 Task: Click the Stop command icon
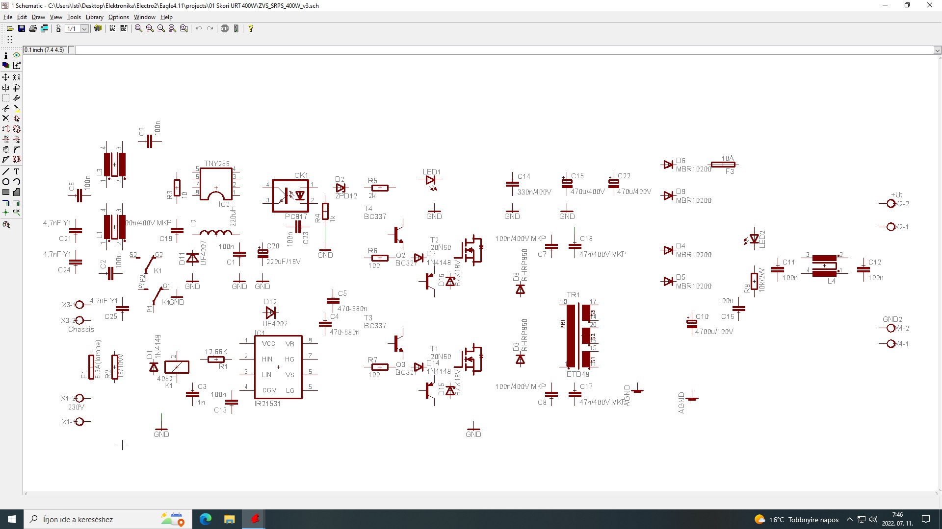(x=225, y=28)
